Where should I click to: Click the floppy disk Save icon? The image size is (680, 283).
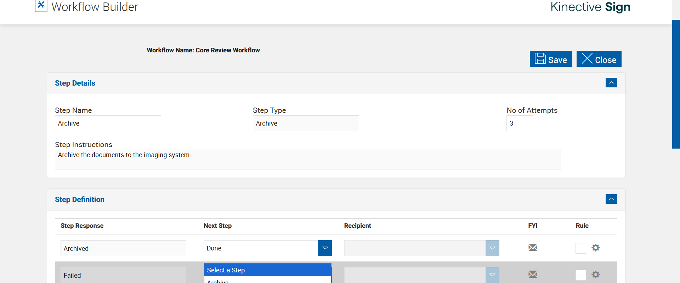coord(540,58)
